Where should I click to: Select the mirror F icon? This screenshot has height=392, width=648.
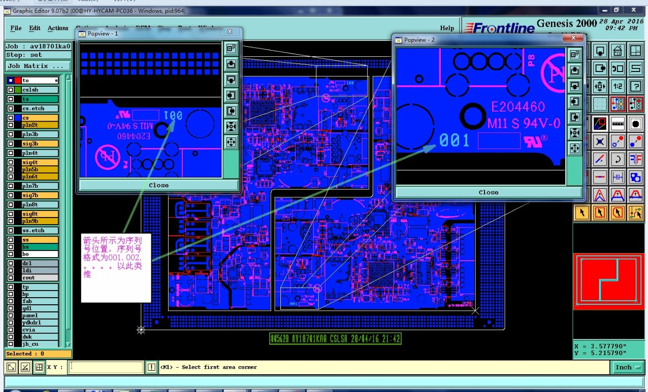(x=635, y=159)
